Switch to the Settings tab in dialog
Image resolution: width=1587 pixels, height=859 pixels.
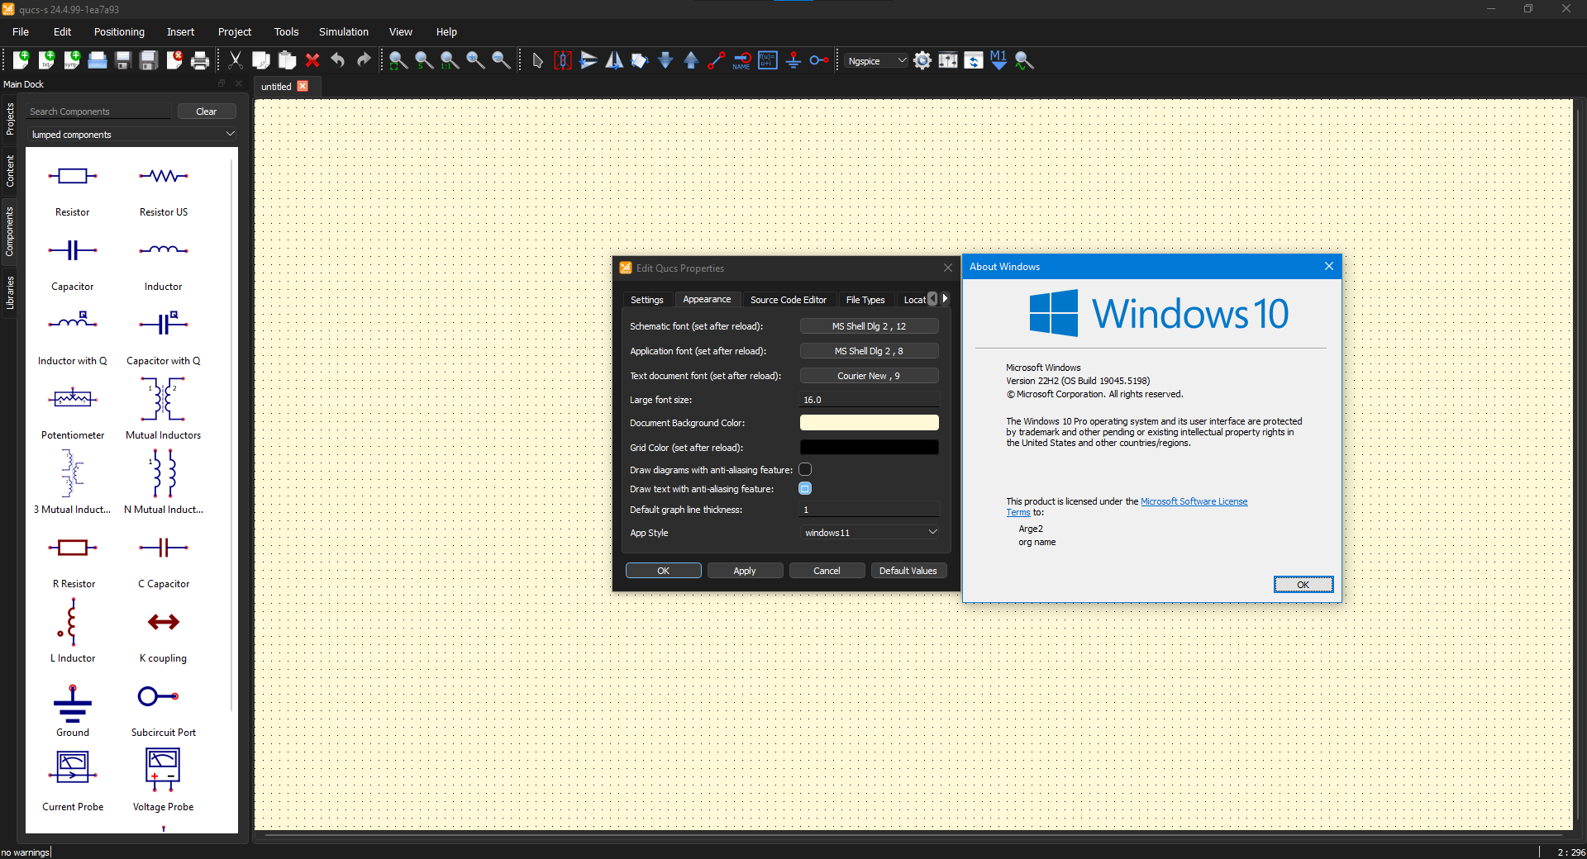click(x=646, y=300)
